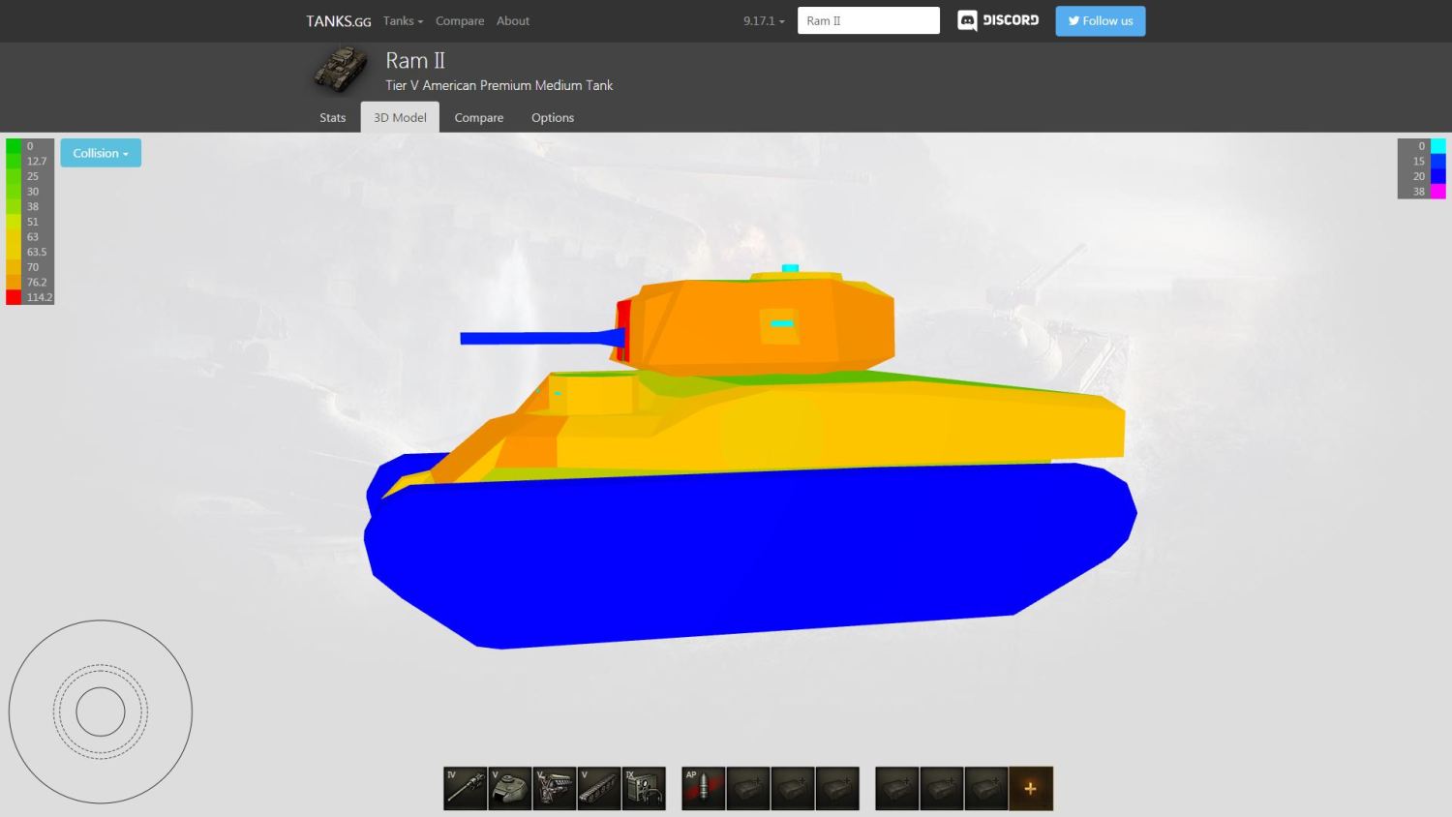Select the AP shell ammo icon
This screenshot has width=1452, height=817.
tap(704, 789)
